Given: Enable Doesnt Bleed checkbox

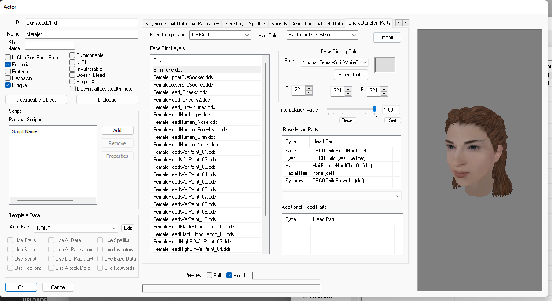Looking at the screenshot, I should point(73,75).
